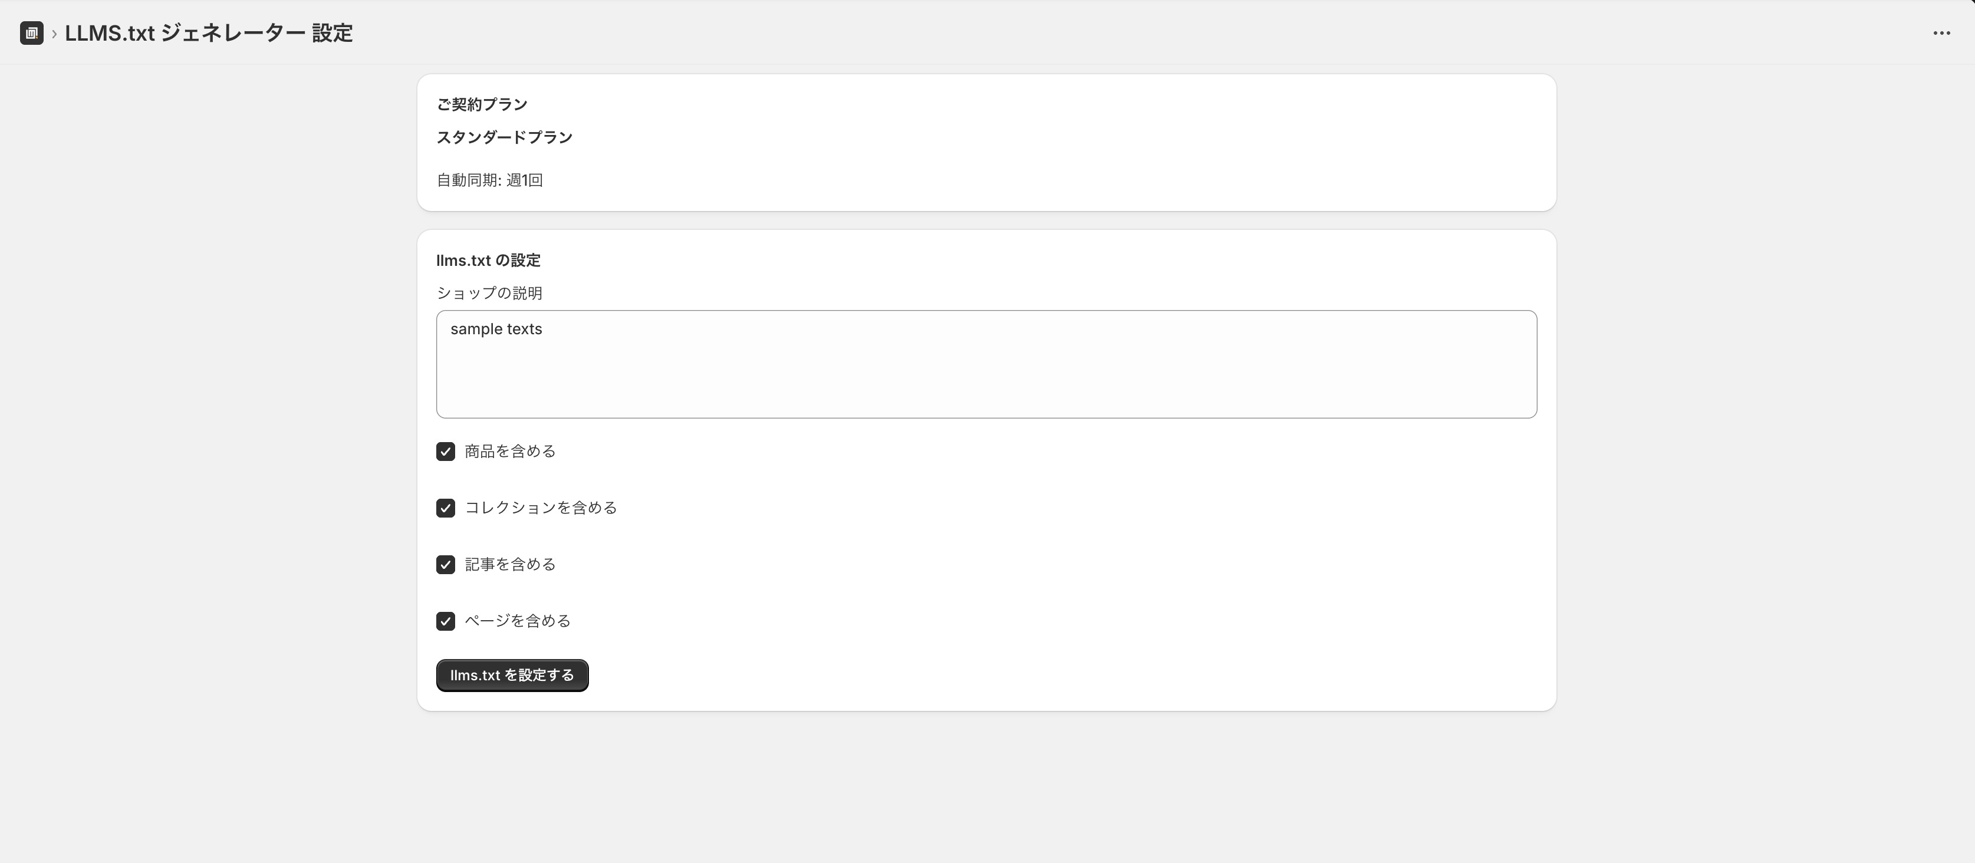Viewport: 1975px width, 863px height.
Task: Click the コレクションを含める label text
Action: (541, 508)
